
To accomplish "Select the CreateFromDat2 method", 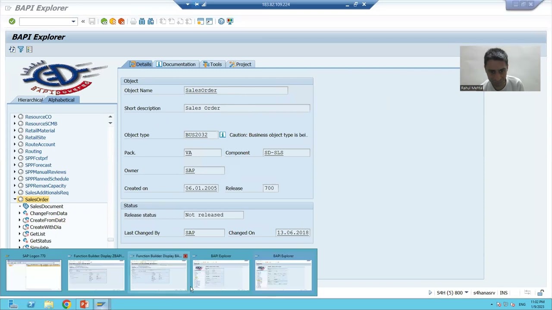I will 47,220.
